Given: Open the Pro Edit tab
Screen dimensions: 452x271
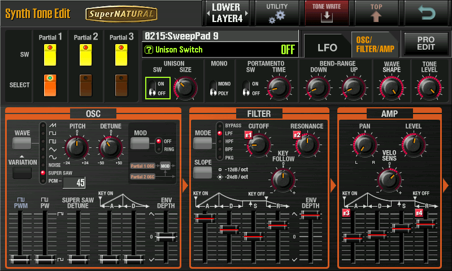Looking at the screenshot, I should click(426, 44).
